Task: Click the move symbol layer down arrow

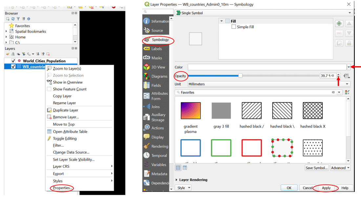Action: click(x=349, y=33)
